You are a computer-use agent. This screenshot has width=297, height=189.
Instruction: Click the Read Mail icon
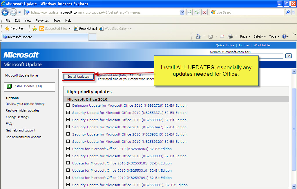point(222,36)
